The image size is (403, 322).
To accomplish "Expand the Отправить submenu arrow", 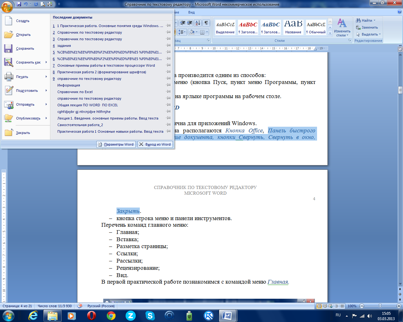I will [x=46, y=104].
